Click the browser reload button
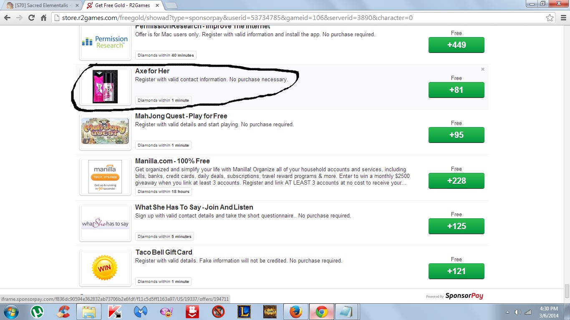The width and height of the screenshot is (570, 320). tap(31, 18)
